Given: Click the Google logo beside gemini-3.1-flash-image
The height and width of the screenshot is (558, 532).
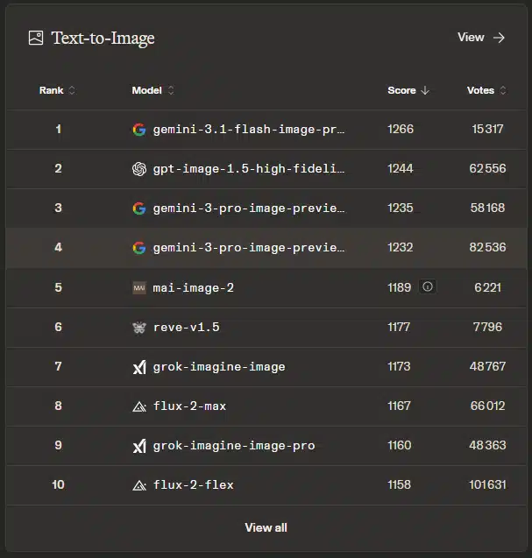Looking at the screenshot, I should pyautogui.click(x=138, y=130).
